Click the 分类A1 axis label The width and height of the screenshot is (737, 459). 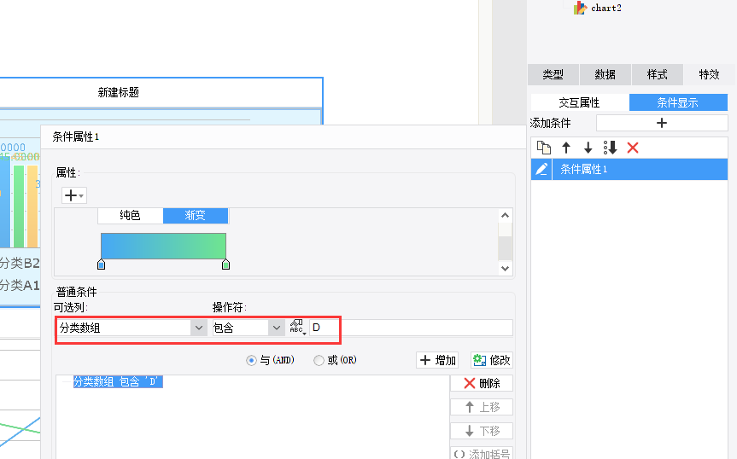coord(20,285)
